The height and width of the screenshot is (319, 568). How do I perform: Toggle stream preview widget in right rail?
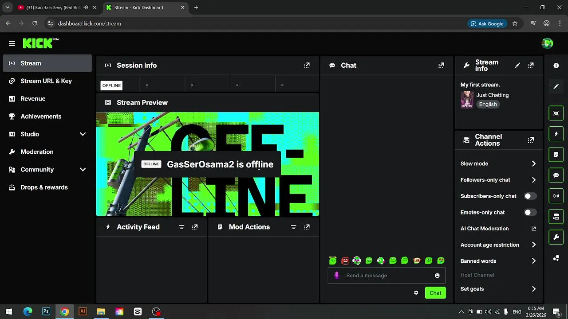tap(556, 113)
